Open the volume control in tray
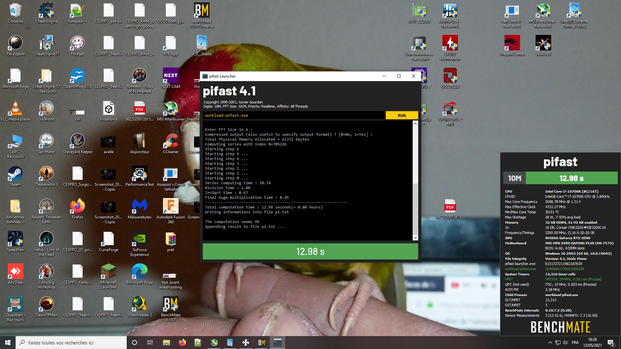The width and height of the screenshot is (621, 349). [x=565, y=343]
